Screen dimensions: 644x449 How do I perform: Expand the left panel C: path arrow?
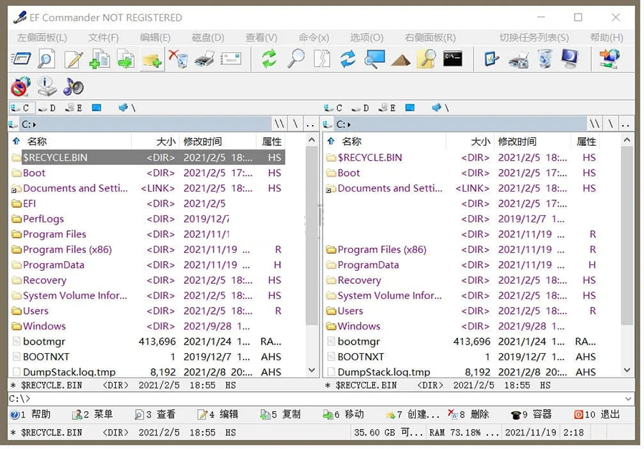[x=33, y=124]
